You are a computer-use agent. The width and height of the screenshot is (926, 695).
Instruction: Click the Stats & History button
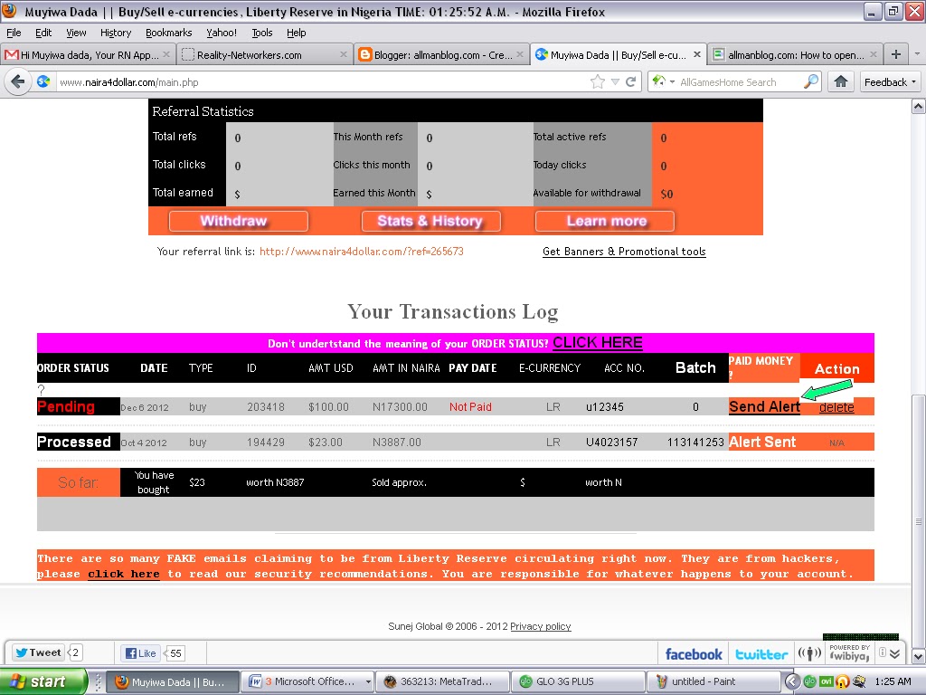(x=430, y=221)
